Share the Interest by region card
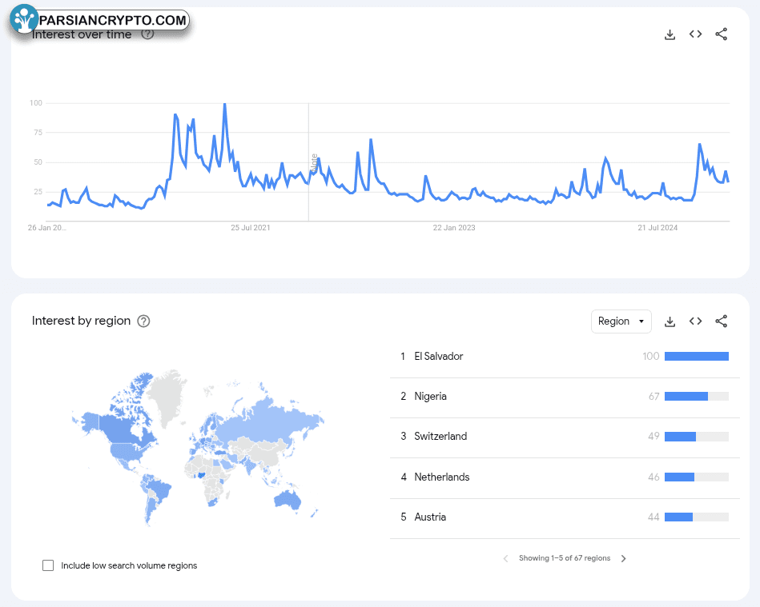The width and height of the screenshot is (760, 607). (721, 321)
